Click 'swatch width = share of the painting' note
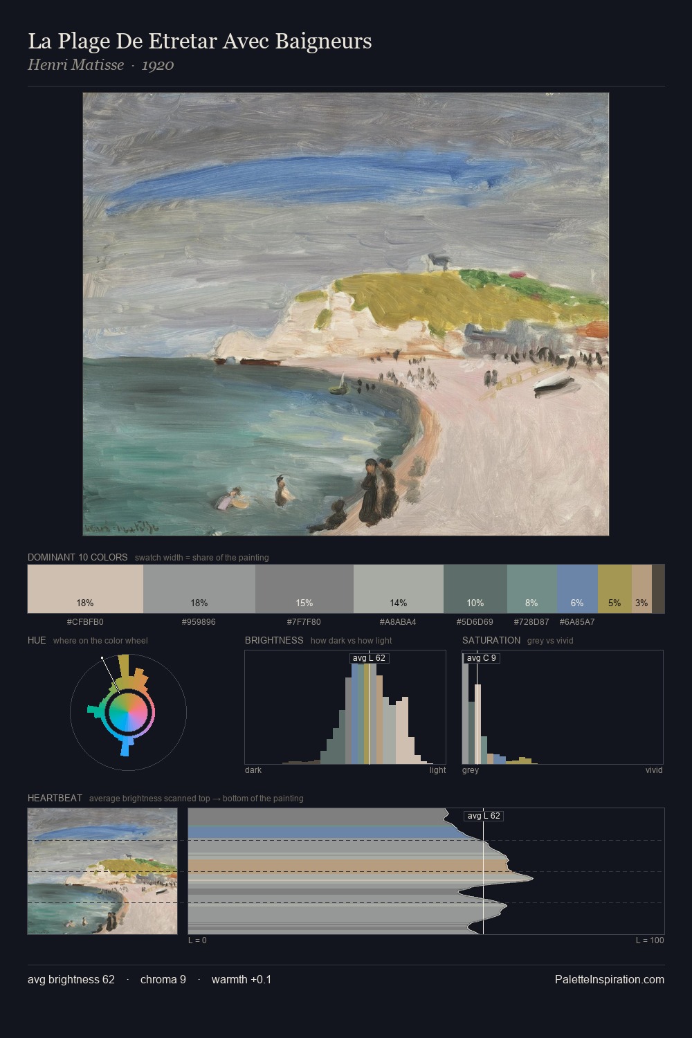This screenshot has height=1038, width=692. (x=202, y=558)
